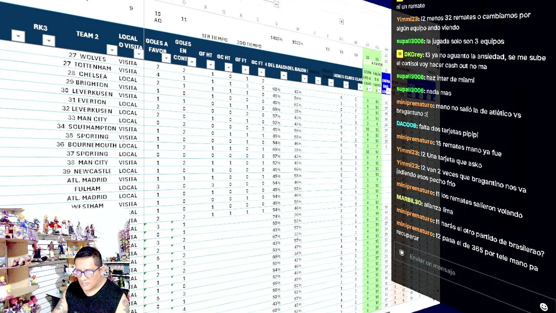Select the SPORTING cell in row 35

87,136
